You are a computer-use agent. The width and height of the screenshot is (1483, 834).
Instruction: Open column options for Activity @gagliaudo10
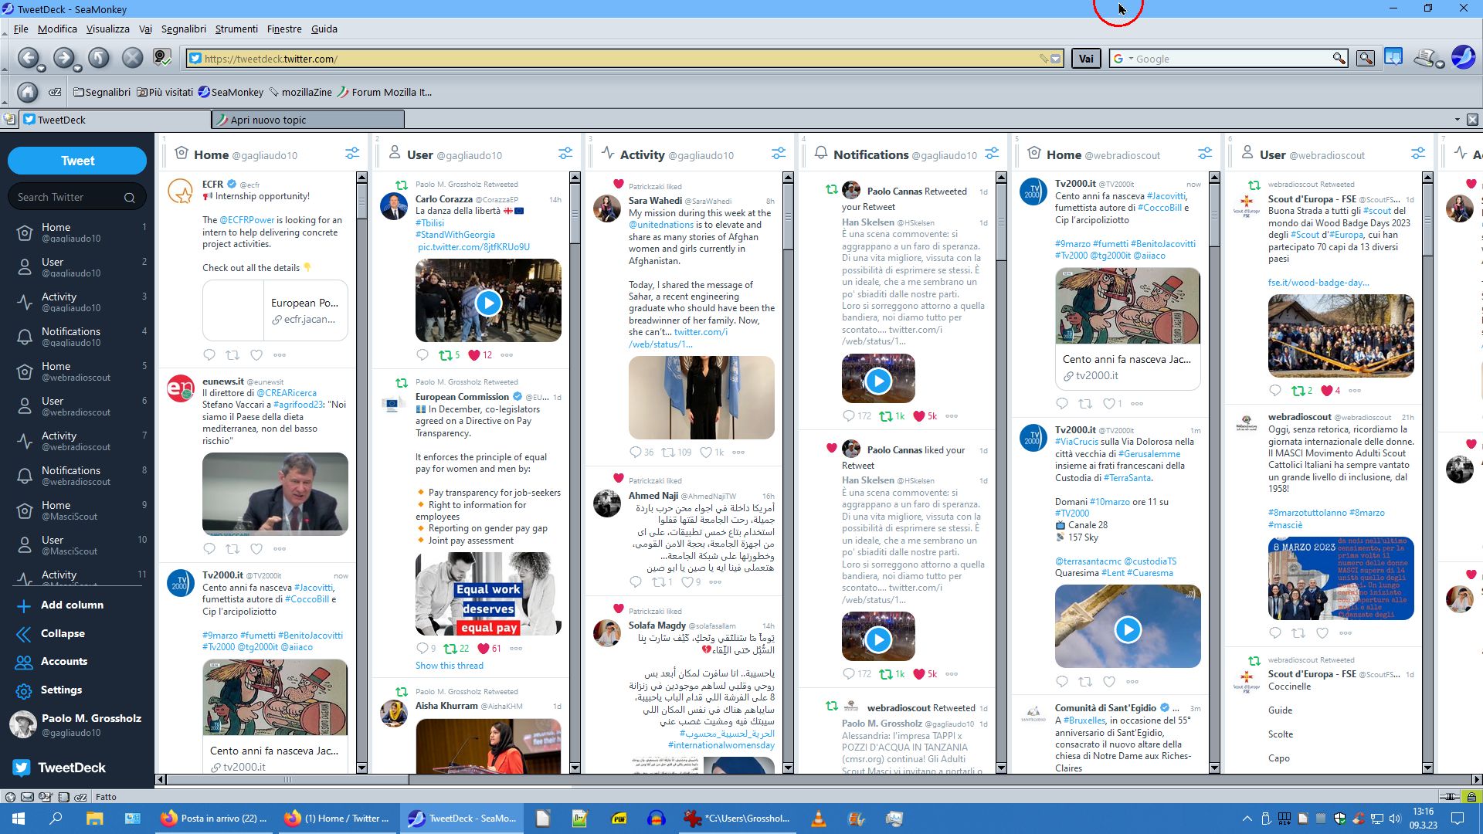coord(779,154)
